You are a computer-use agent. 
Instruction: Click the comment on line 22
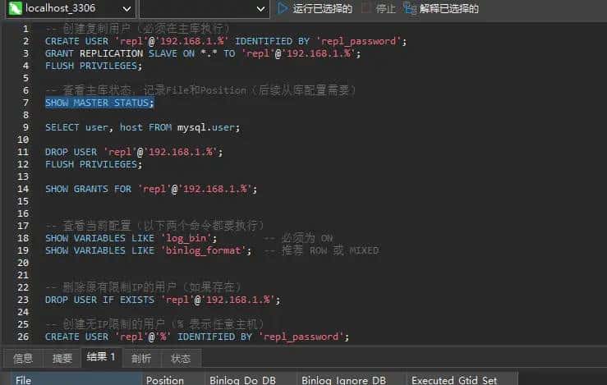pos(143,287)
